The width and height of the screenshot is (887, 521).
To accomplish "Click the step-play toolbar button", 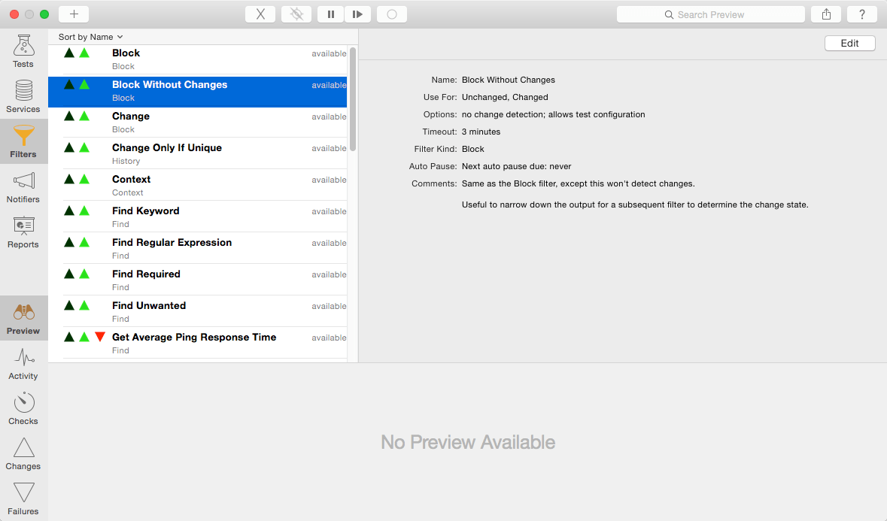I will (357, 14).
